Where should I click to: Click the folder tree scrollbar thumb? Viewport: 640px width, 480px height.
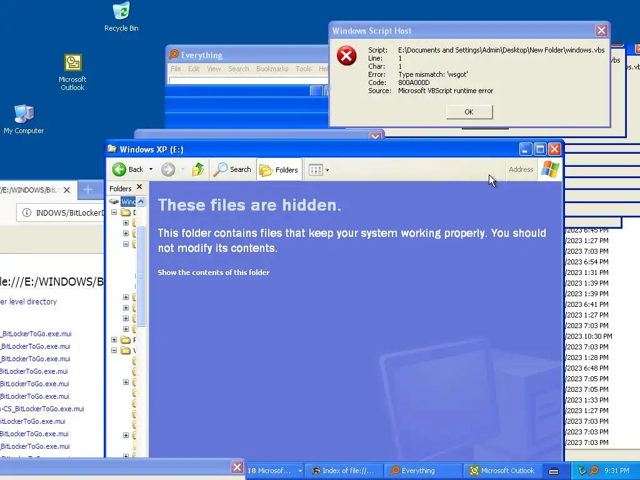click(141, 276)
